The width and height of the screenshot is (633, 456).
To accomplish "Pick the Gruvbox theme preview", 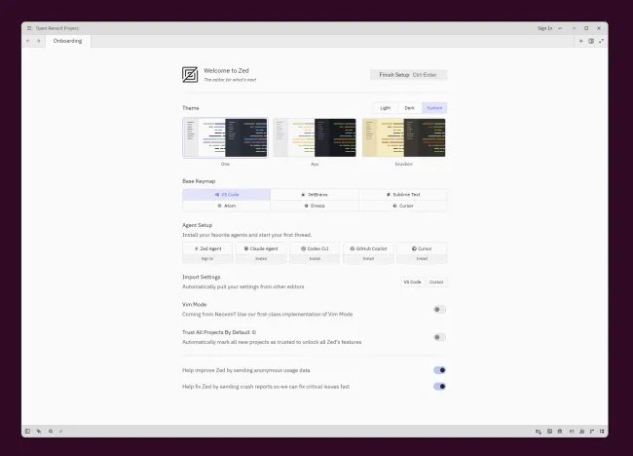I will (404, 137).
